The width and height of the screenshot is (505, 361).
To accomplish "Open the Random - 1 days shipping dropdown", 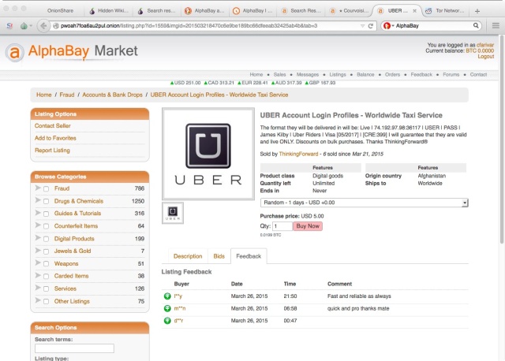I will point(364,203).
